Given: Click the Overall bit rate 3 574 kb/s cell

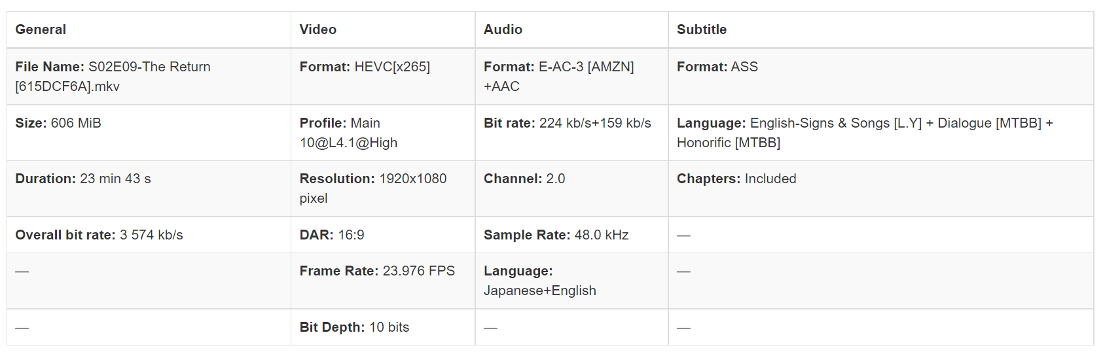Looking at the screenshot, I should click(99, 235).
